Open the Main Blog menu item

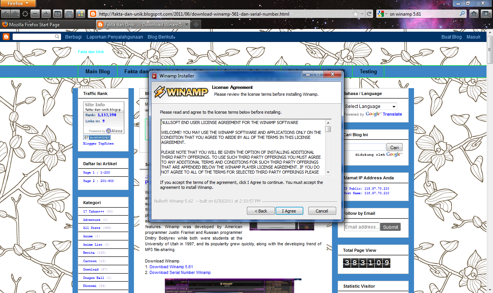(x=98, y=71)
